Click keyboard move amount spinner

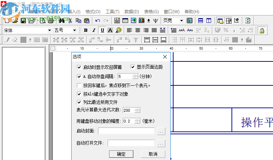(137, 121)
